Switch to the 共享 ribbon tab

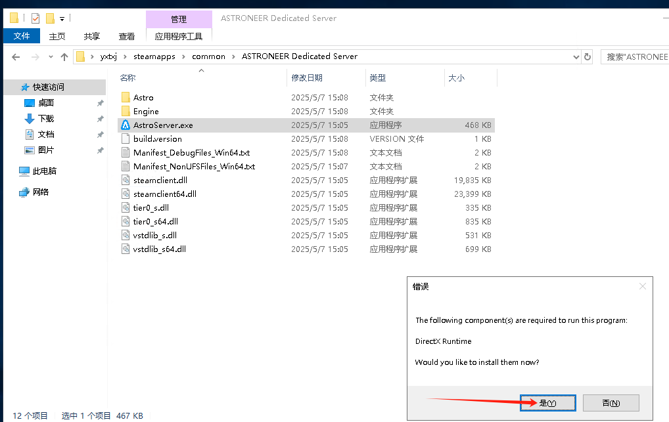pyautogui.click(x=92, y=36)
